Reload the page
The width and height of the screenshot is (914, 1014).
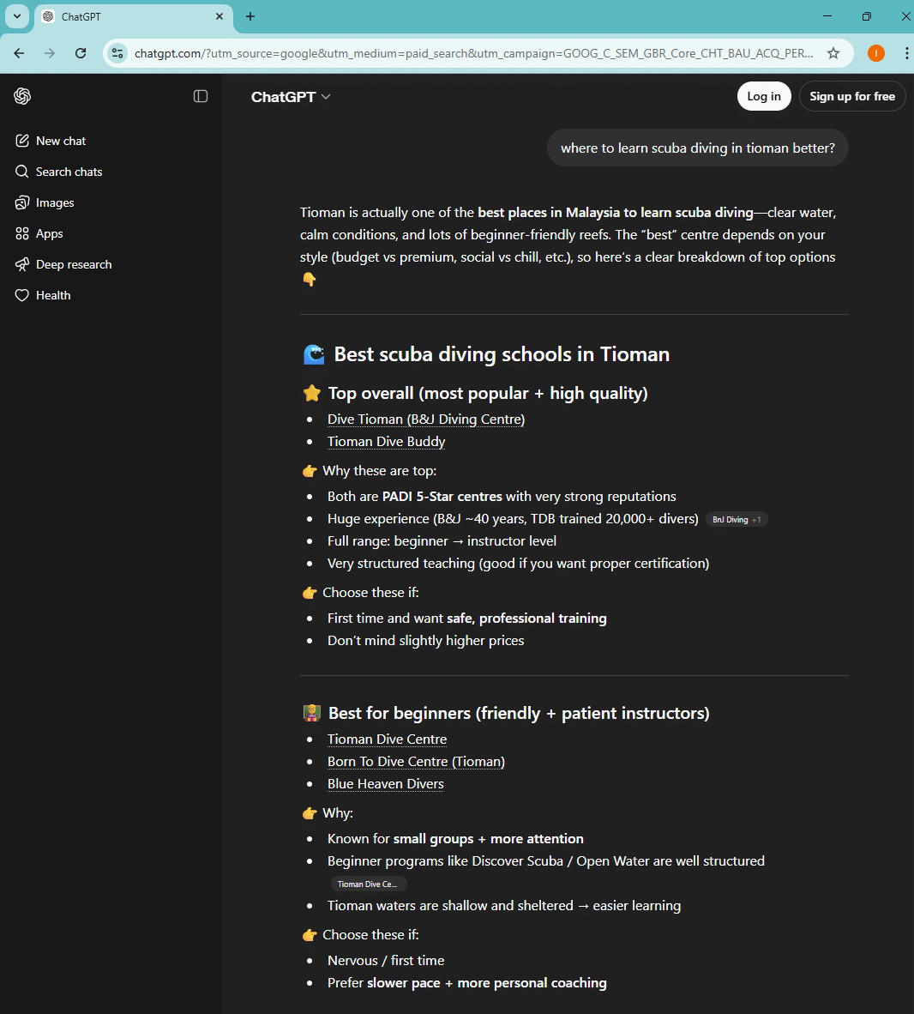coord(81,53)
